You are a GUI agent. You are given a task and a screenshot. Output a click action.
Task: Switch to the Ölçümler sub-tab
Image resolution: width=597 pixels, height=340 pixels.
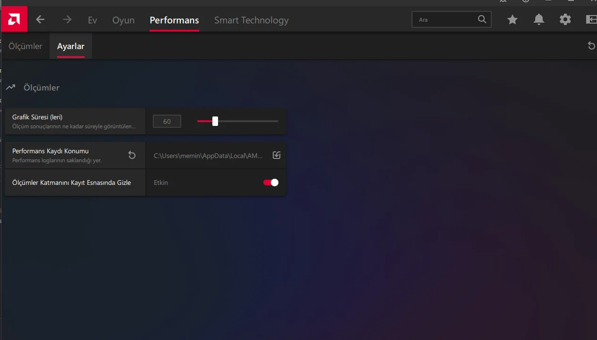[25, 46]
